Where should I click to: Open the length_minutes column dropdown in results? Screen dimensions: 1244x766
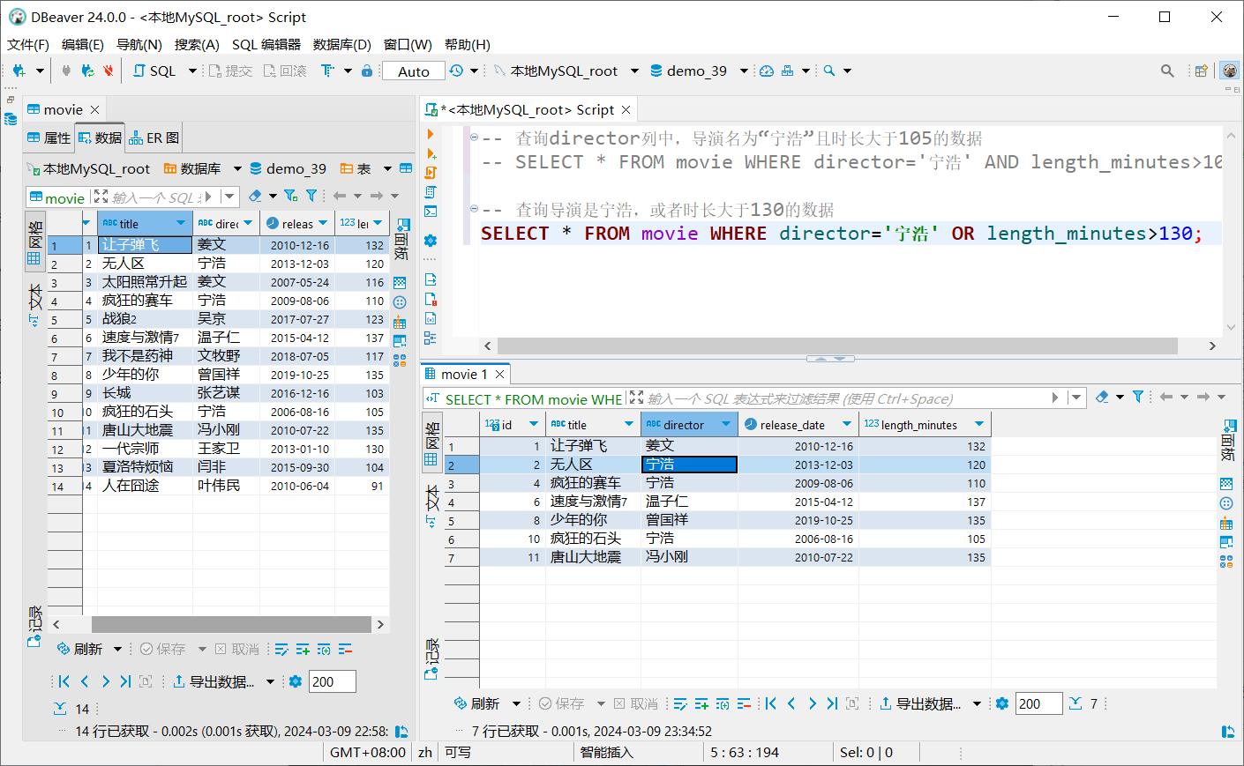click(979, 424)
